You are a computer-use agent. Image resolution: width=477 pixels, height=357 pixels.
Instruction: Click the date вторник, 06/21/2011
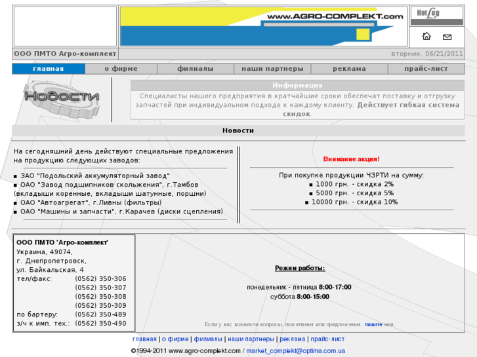pyautogui.click(x=427, y=54)
